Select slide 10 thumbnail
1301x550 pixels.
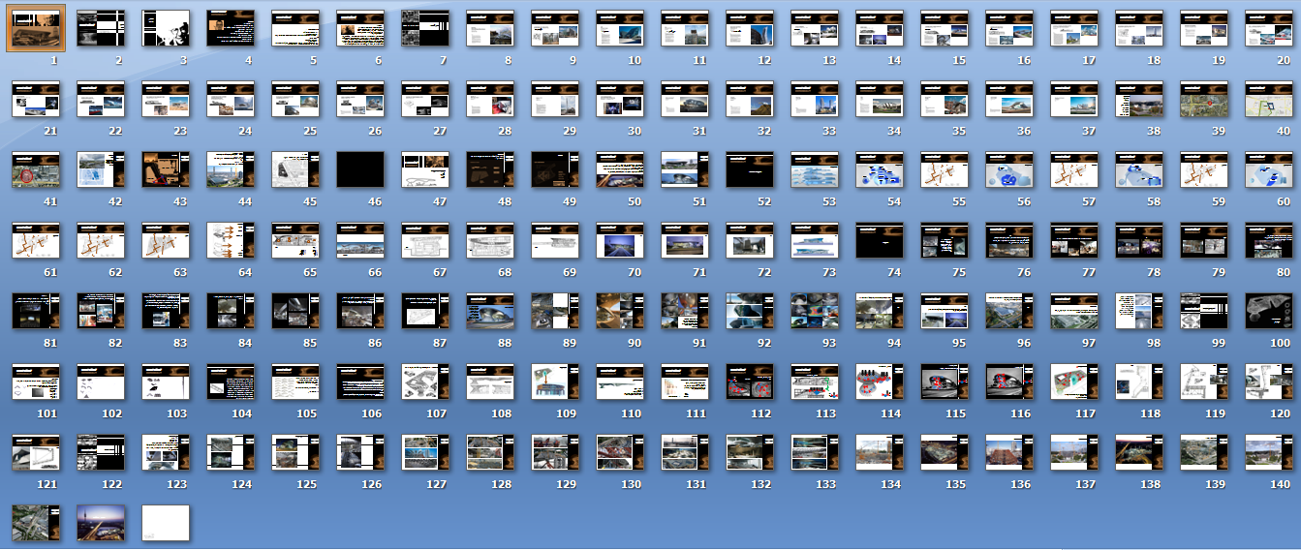click(620, 28)
